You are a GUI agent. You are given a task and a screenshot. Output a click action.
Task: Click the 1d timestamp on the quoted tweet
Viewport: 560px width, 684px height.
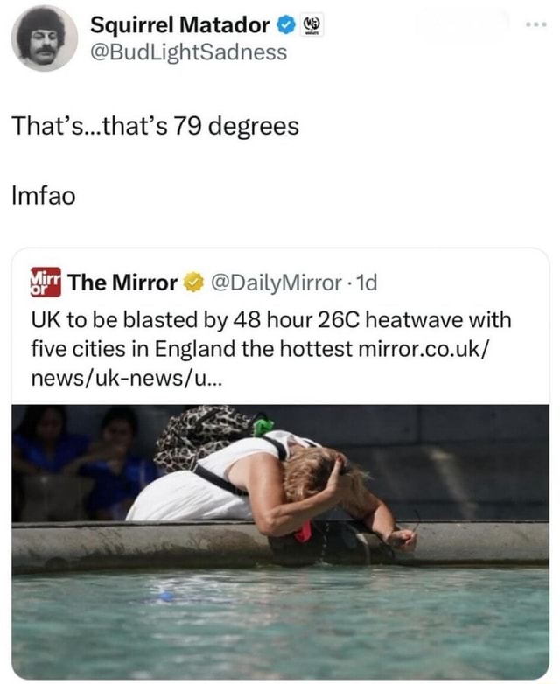[367, 283]
